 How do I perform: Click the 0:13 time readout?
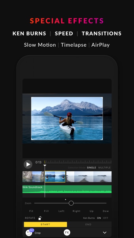coord(38,162)
